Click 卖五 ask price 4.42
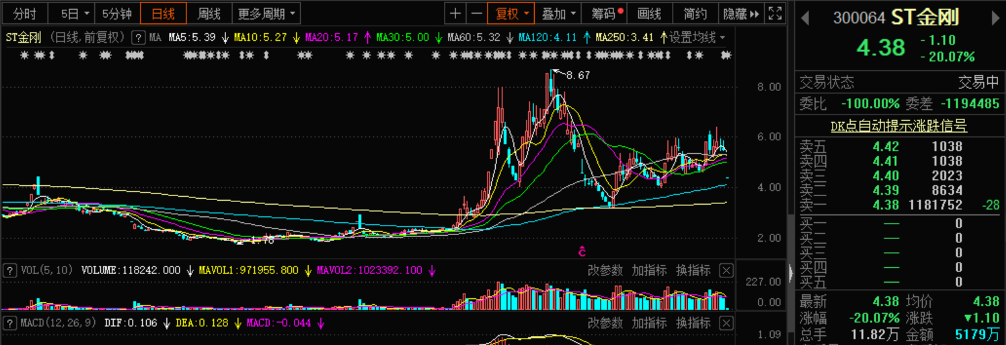The height and width of the screenshot is (345, 1006). coord(886,147)
